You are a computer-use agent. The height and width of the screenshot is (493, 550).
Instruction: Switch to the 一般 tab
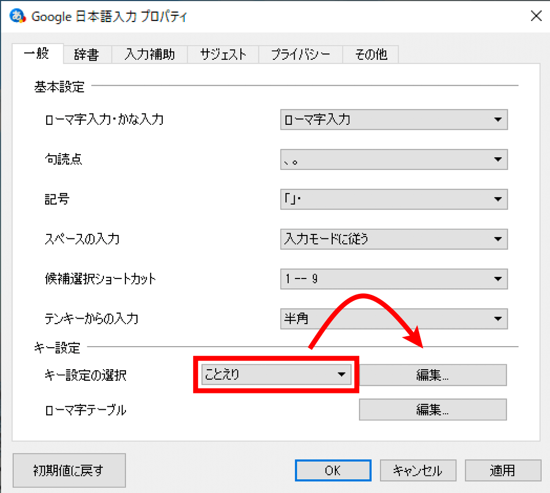(x=37, y=54)
